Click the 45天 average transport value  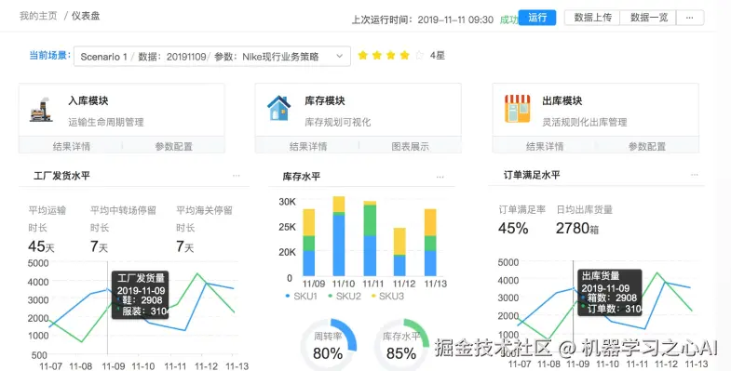(41, 246)
